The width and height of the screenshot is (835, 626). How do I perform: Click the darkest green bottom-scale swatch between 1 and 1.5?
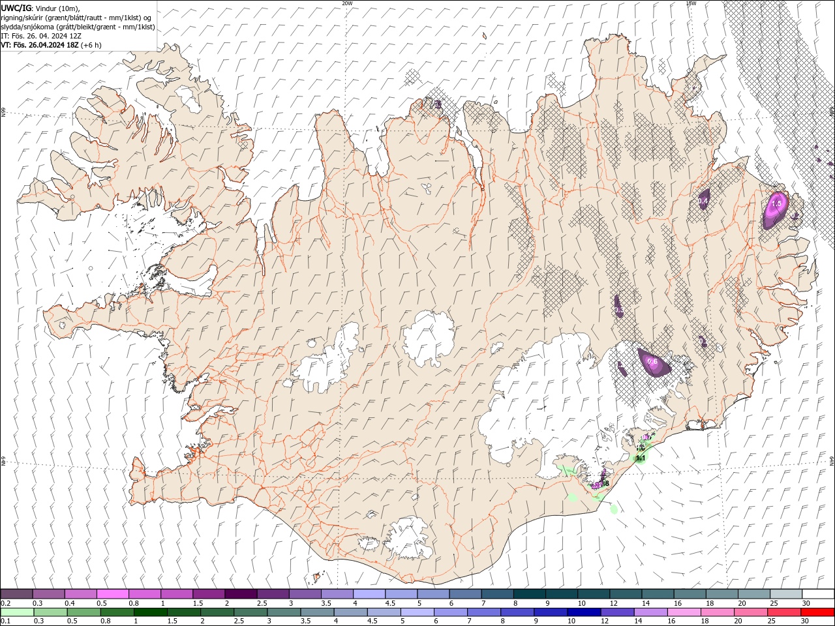(x=151, y=612)
